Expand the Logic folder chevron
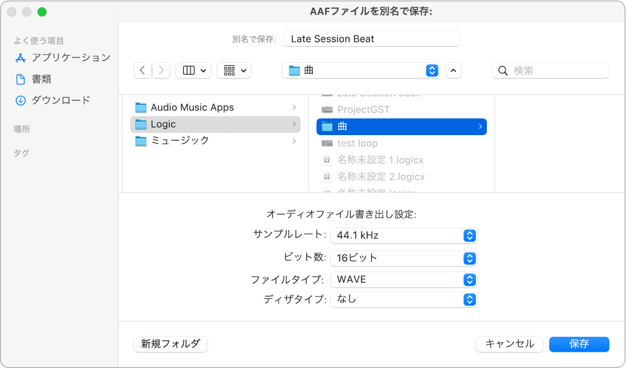626x368 pixels. (294, 124)
